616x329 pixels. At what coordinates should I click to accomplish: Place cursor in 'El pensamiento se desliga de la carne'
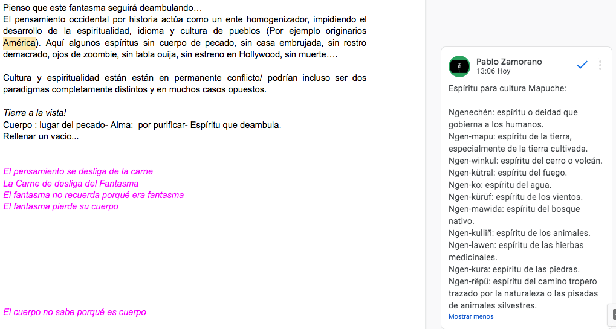click(x=78, y=171)
